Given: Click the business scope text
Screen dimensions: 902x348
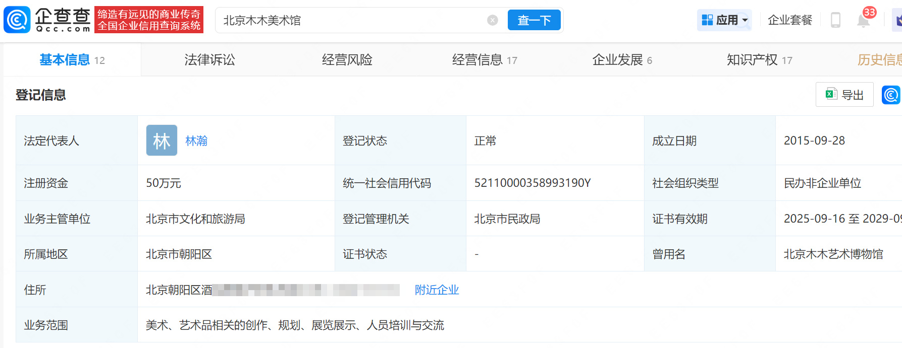Looking at the screenshot, I should [x=295, y=325].
